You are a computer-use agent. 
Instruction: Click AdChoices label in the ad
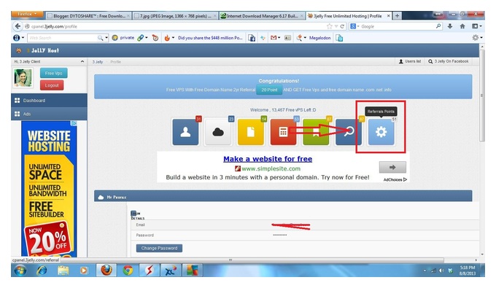[x=395, y=179]
